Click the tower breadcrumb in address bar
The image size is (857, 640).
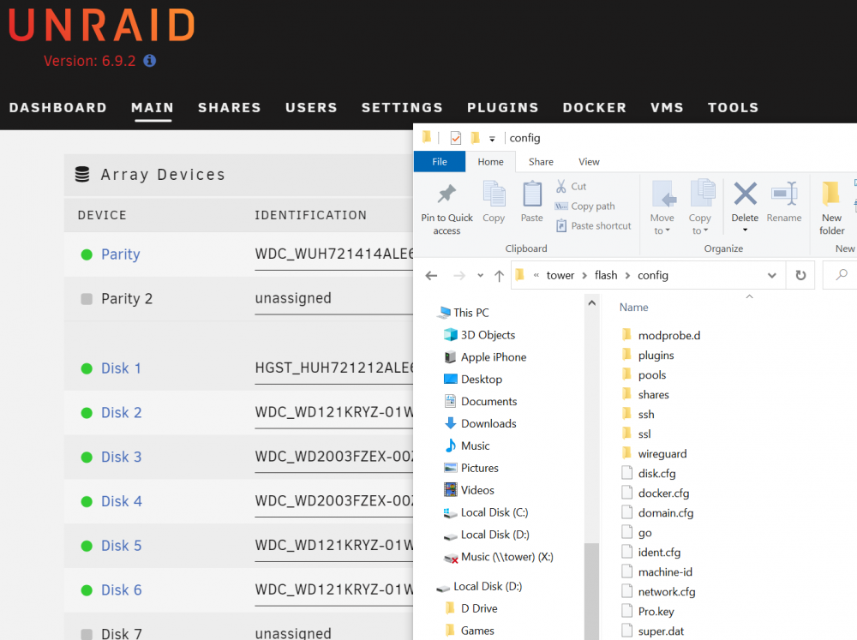coord(560,276)
